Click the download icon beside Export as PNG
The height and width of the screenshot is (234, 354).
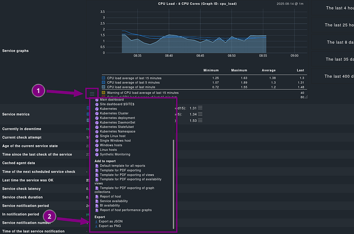click(96, 225)
